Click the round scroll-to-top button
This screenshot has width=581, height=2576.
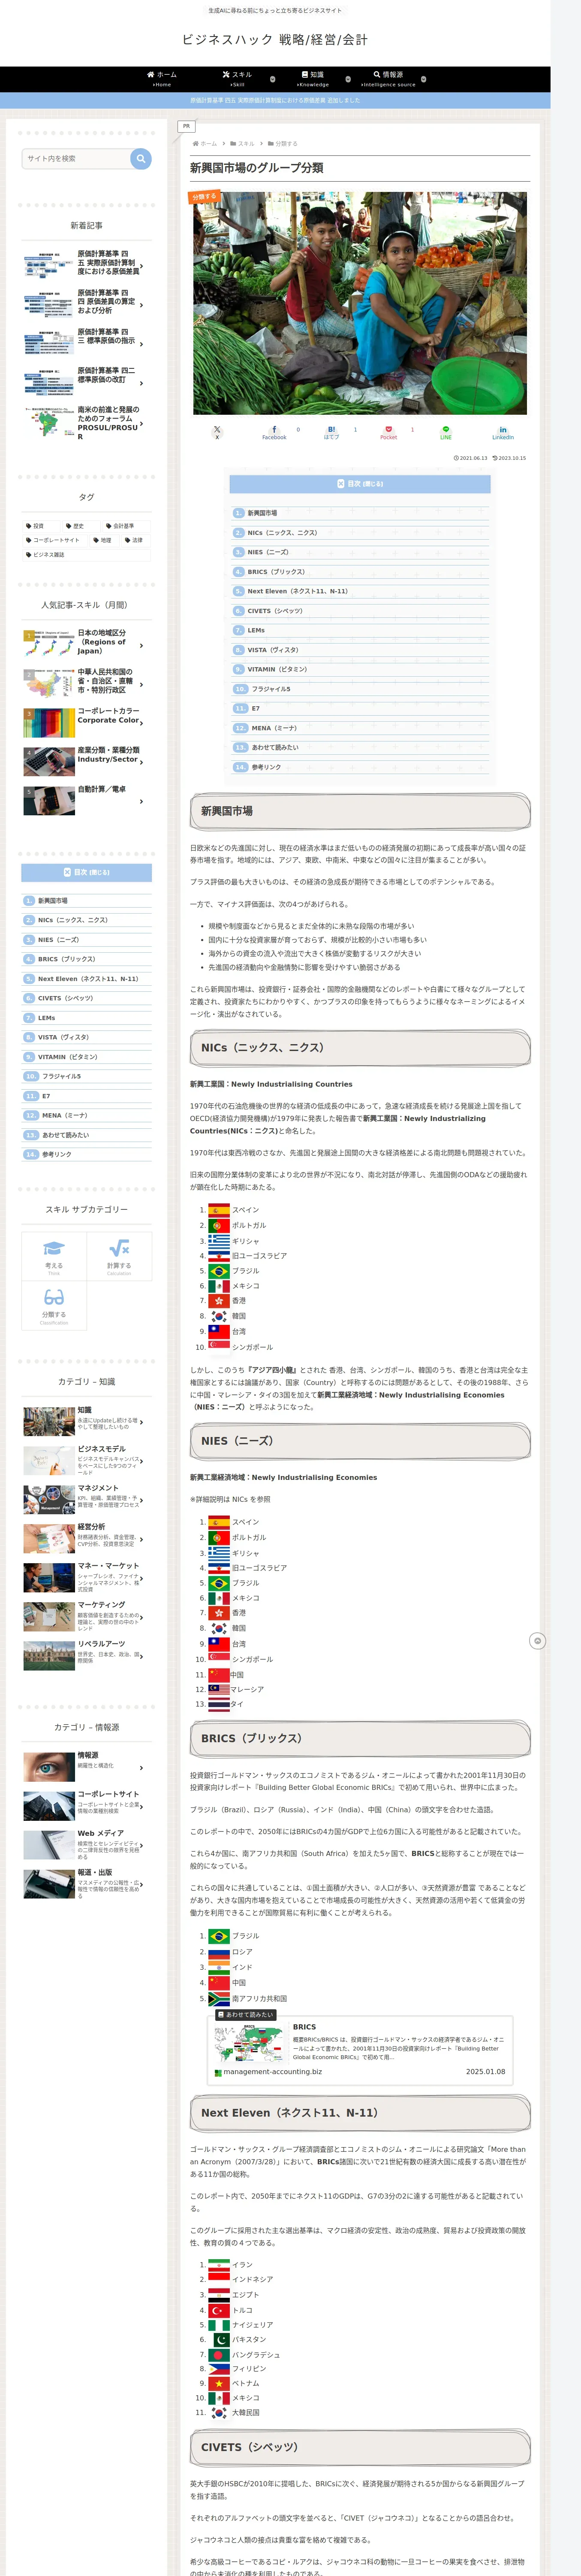pos(537,1641)
